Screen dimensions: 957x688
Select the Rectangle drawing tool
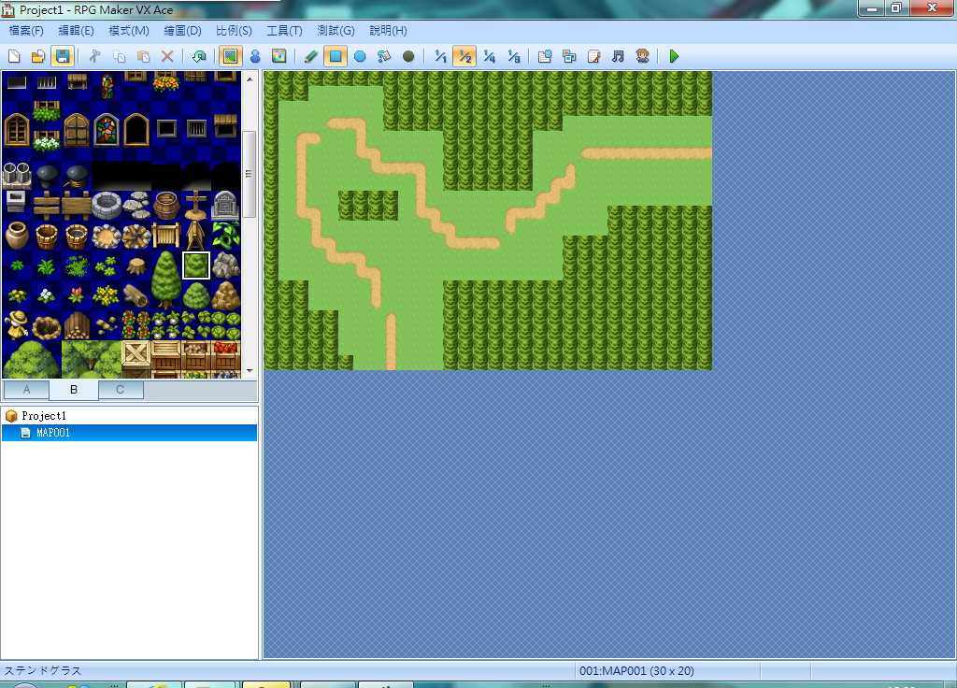pos(336,57)
